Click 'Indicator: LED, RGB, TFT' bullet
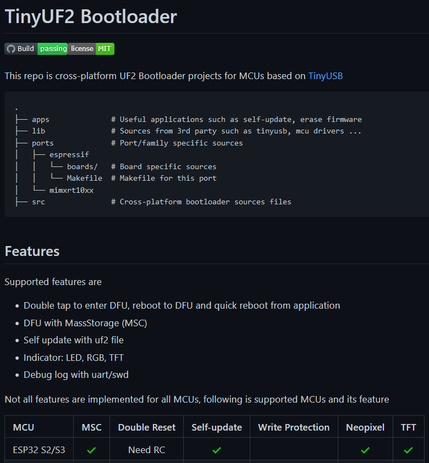The width and height of the screenshot is (429, 463). [x=73, y=358]
